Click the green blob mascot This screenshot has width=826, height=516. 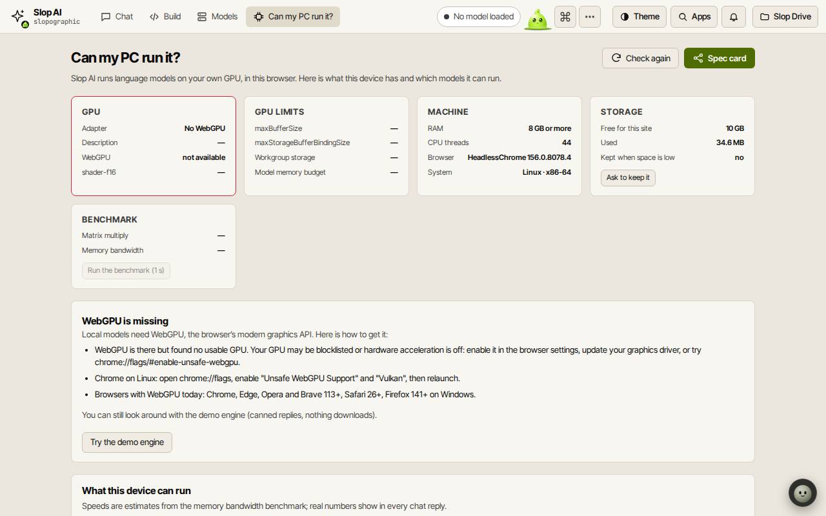click(538, 19)
